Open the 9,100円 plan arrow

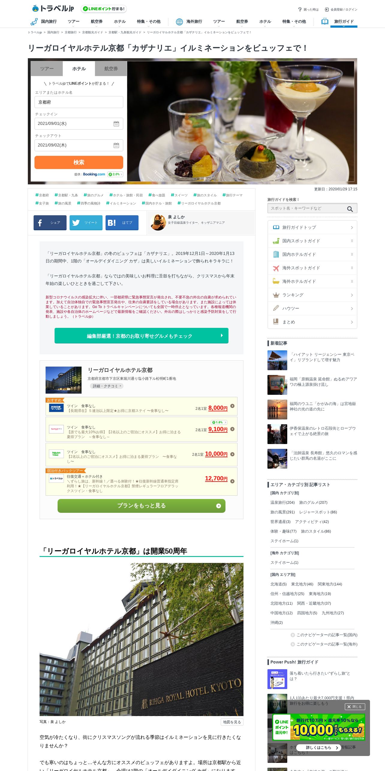(232, 429)
